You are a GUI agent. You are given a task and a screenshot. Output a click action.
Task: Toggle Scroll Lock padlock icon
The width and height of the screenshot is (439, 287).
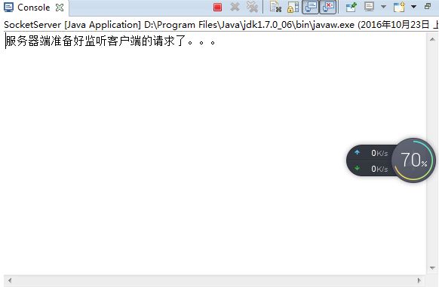tap(293, 7)
